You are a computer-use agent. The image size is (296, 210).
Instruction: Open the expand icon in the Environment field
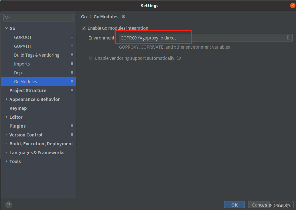(x=289, y=37)
